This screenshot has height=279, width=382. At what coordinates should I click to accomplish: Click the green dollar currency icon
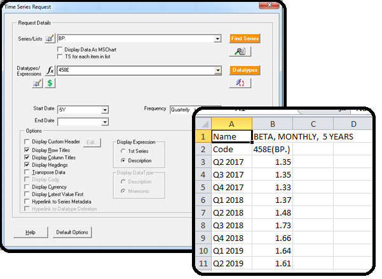click(50, 82)
